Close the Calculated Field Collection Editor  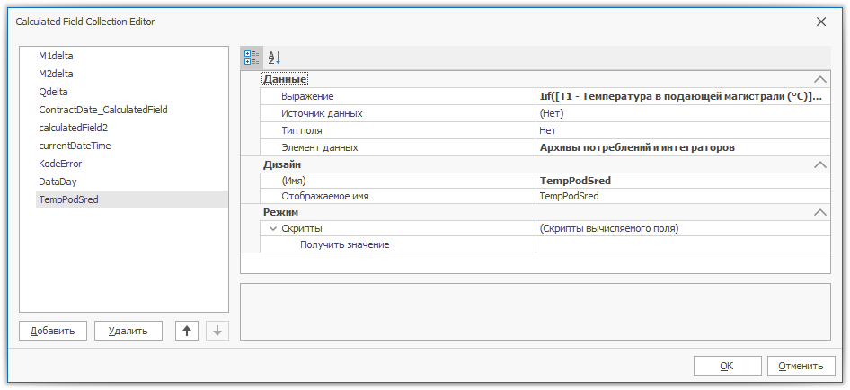[820, 22]
